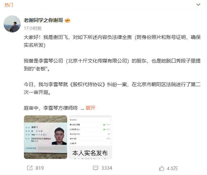Open post via the 17小时前 timestamp

pos(33,28)
